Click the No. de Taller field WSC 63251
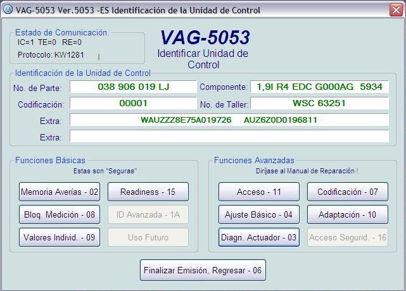The image size is (406, 291). 319,103
